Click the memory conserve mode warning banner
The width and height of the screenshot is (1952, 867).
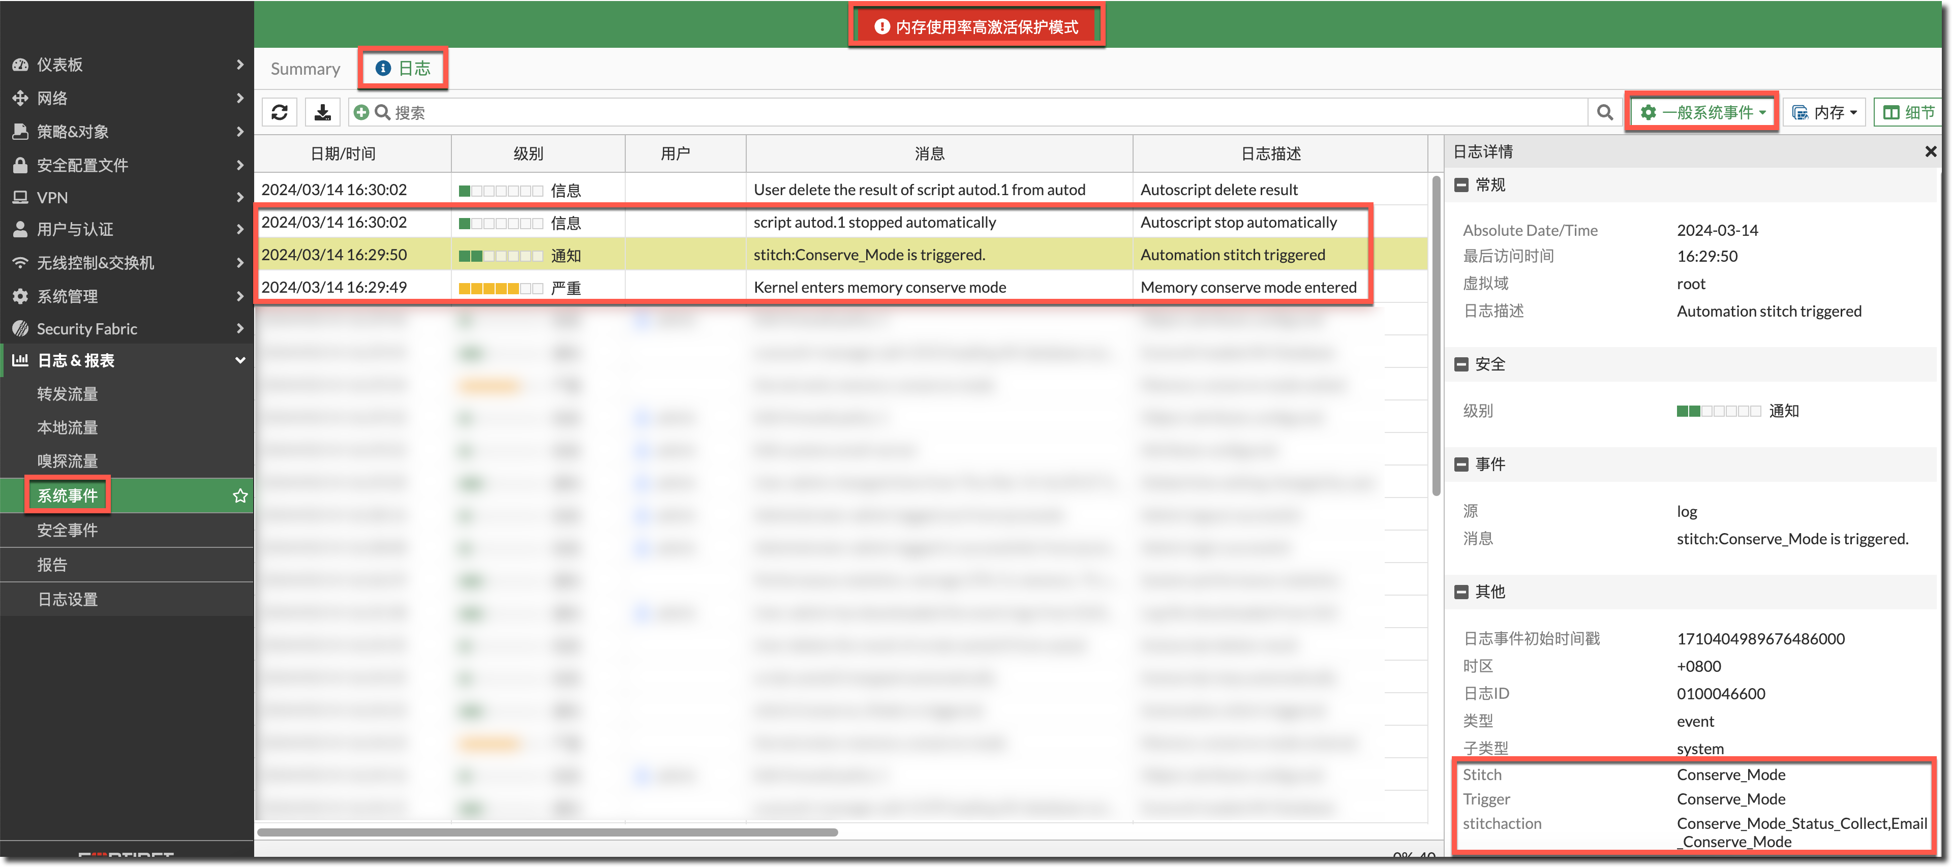[x=976, y=26]
